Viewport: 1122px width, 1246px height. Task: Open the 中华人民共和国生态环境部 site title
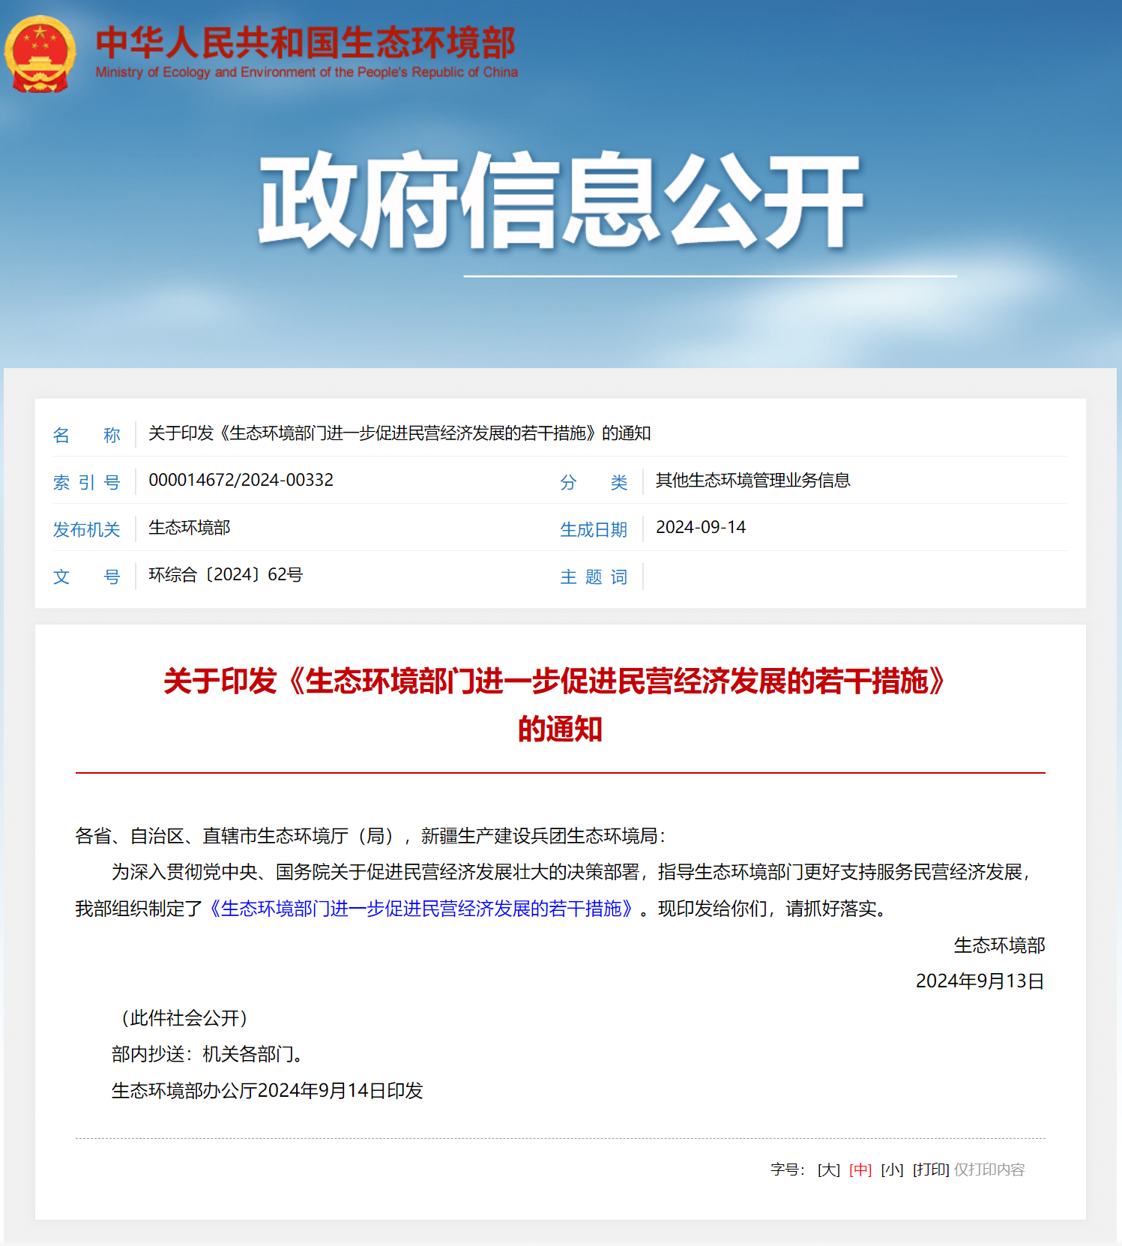(x=306, y=42)
